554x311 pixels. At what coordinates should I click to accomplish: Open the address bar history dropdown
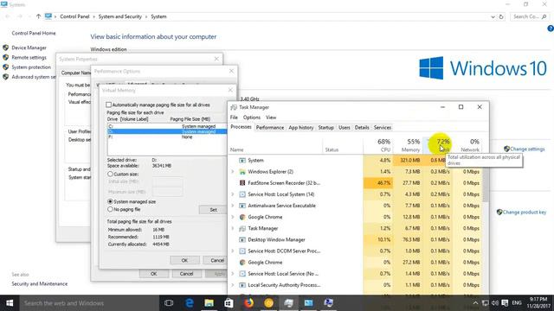tap(493, 16)
